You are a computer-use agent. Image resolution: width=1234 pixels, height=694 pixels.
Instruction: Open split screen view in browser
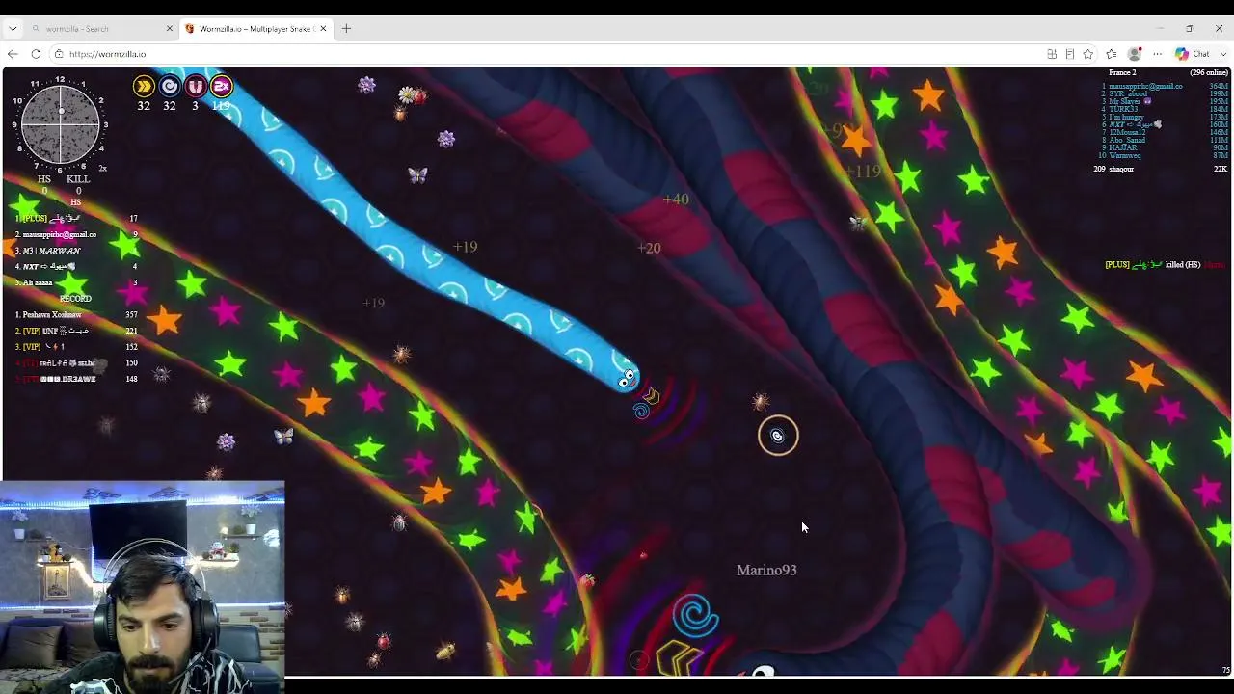pyautogui.click(x=1052, y=54)
